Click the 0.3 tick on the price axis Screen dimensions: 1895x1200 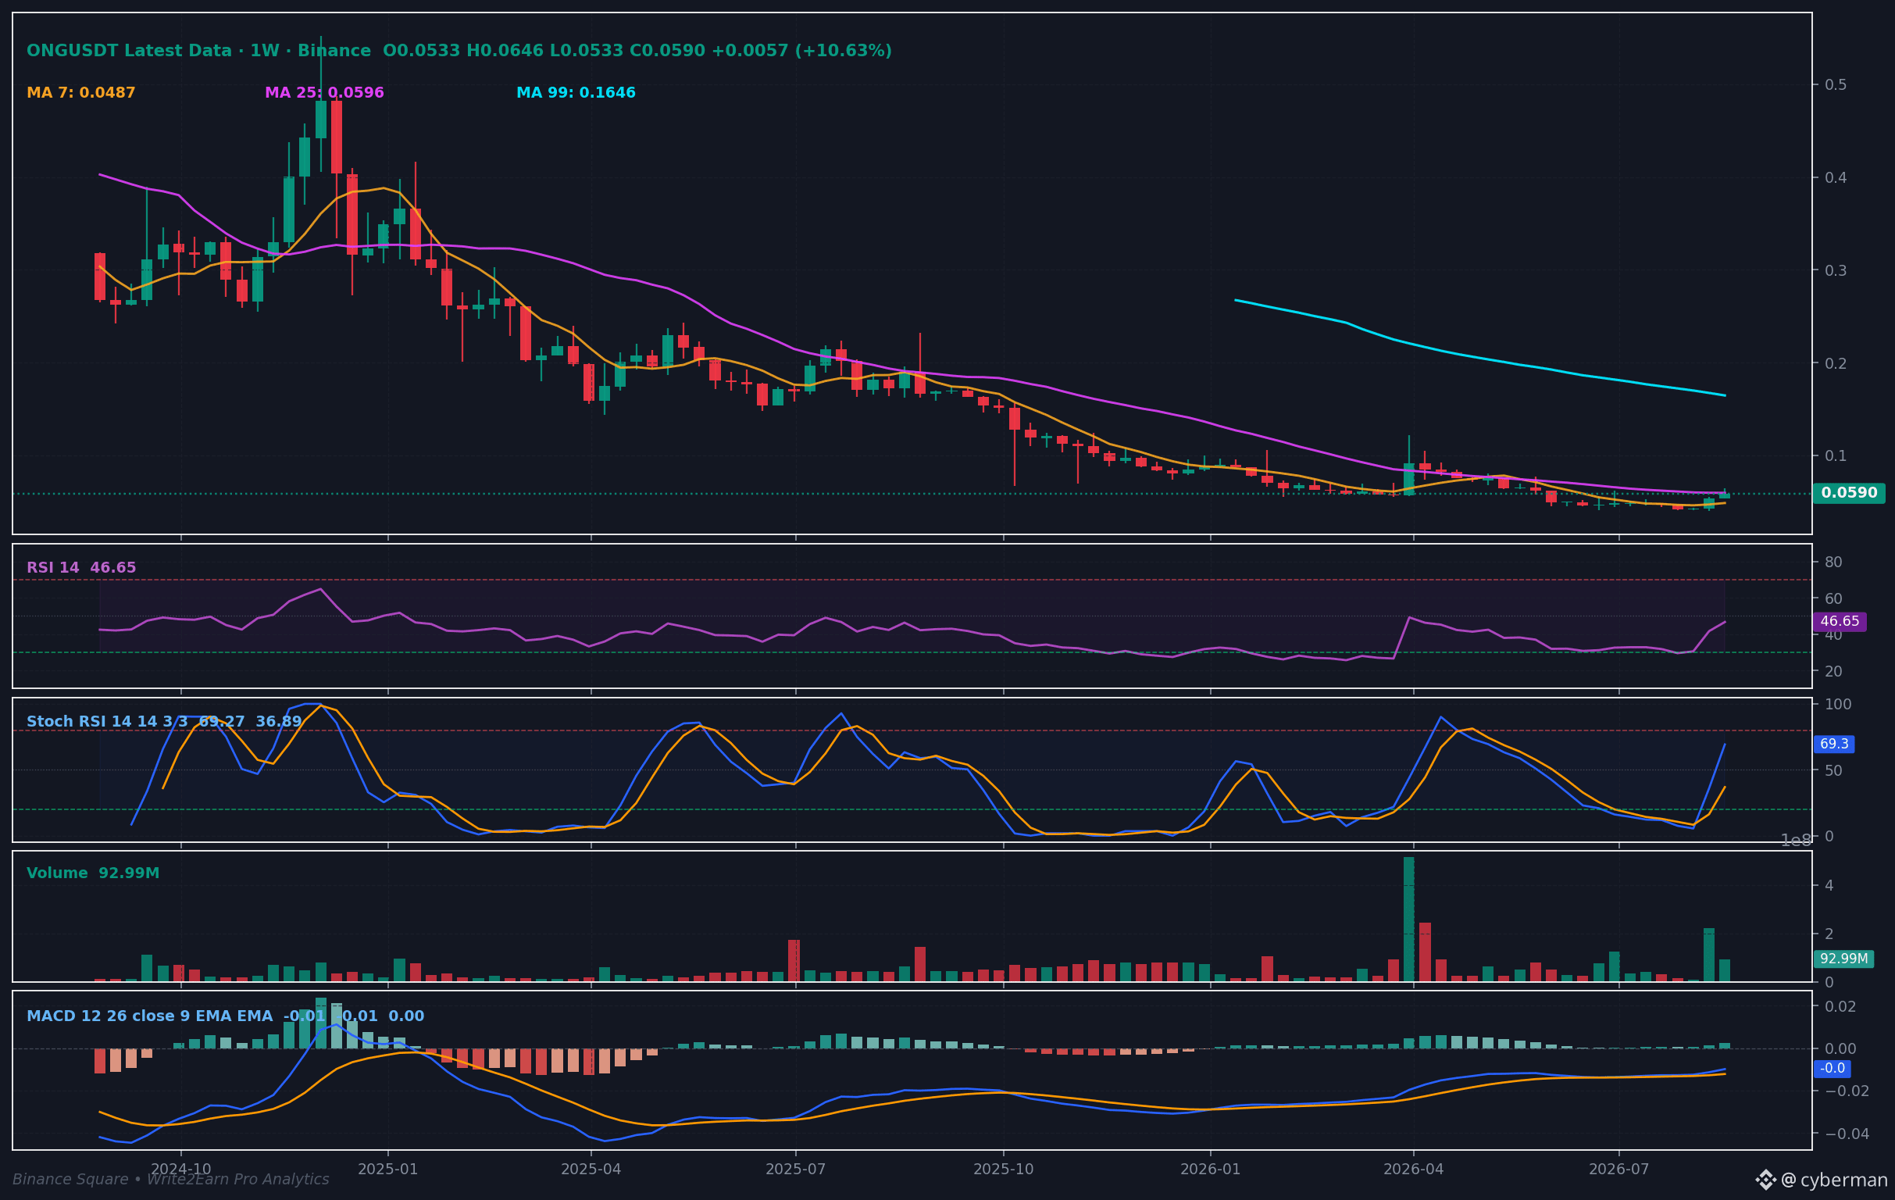tap(1836, 270)
